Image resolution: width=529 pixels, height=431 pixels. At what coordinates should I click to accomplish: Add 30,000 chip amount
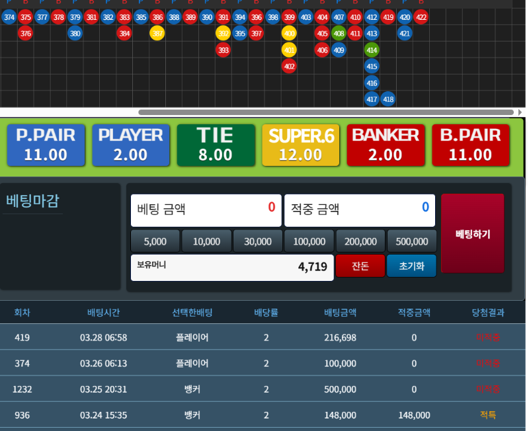pos(257,241)
